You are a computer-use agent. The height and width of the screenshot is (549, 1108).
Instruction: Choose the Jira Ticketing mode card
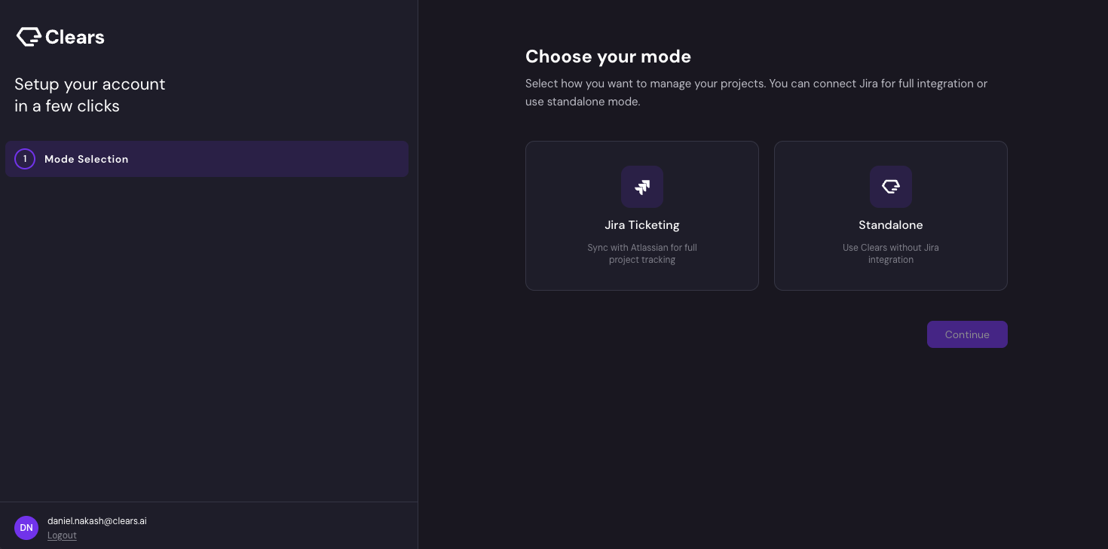point(642,215)
